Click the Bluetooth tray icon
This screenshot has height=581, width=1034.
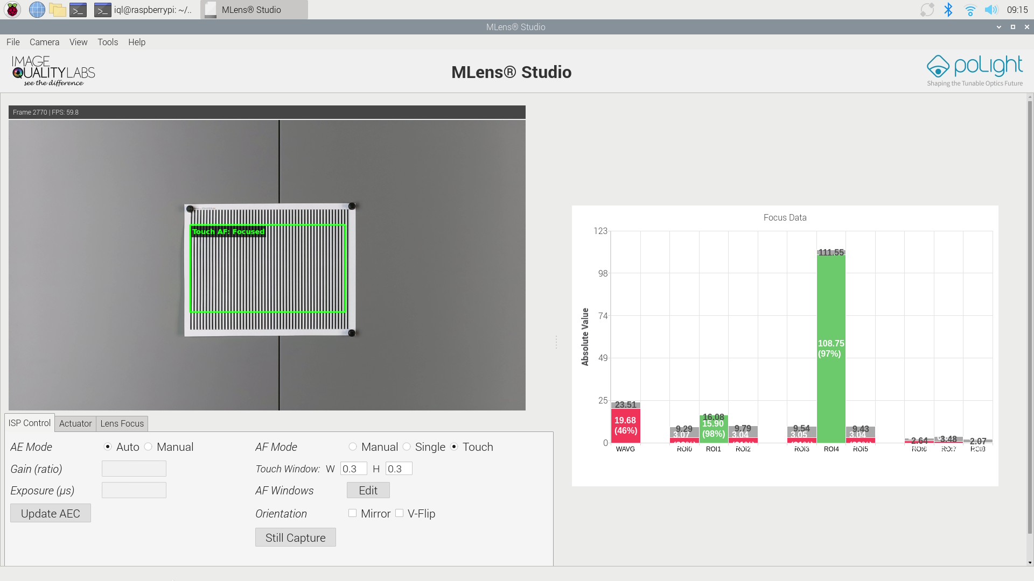(948, 10)
